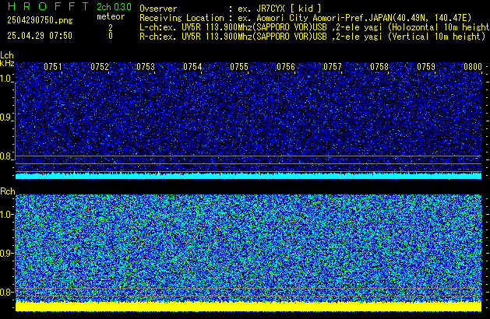
Task: Click the kHz axis unit label
Action: coord(7,63)
